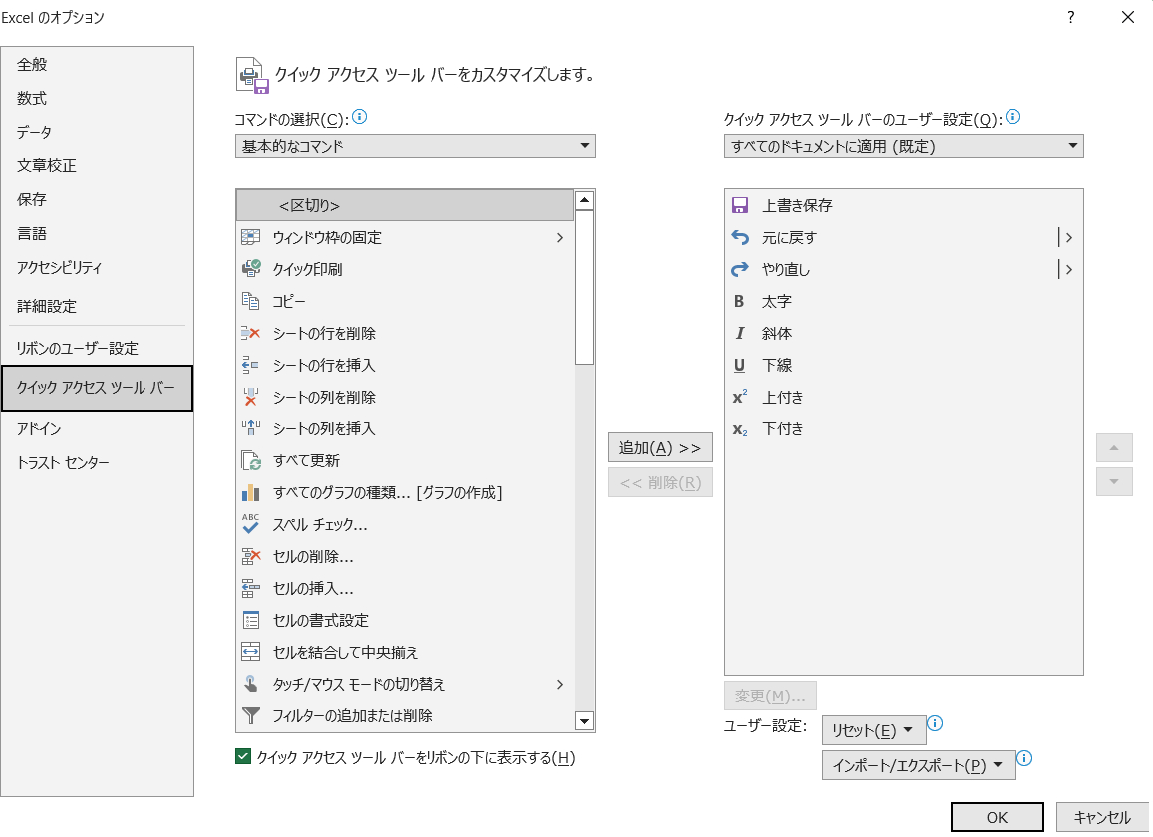Image resolution: width=1153 pixels, height=837 pixels.
Task: Select the 下線 underline U icon
Action: pos(739,365)
